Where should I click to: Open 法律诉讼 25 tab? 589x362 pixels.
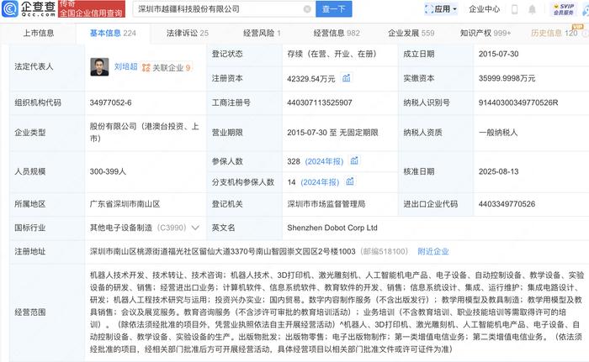click(188, 33)
